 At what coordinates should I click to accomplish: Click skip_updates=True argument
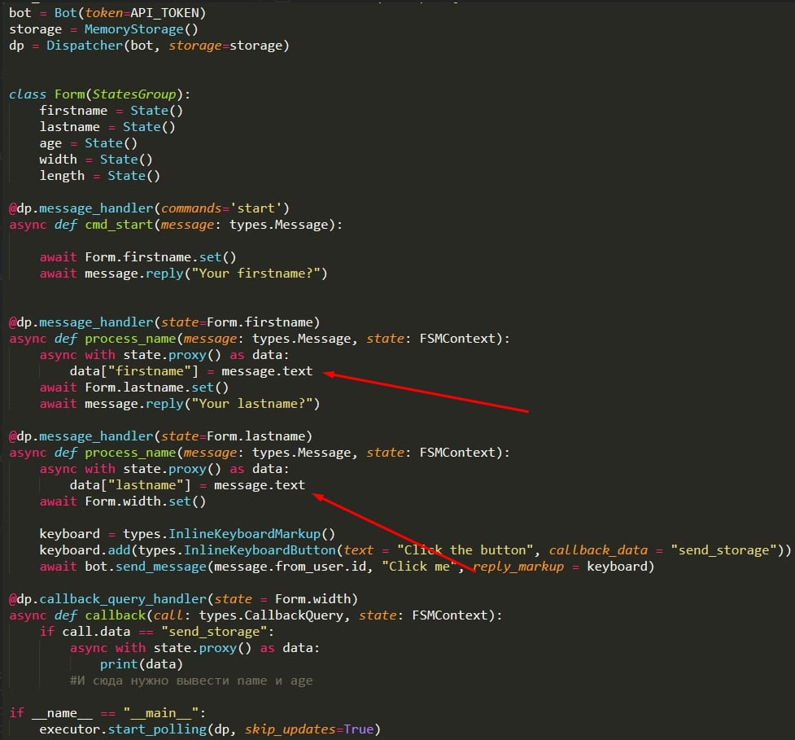[308, 729]
